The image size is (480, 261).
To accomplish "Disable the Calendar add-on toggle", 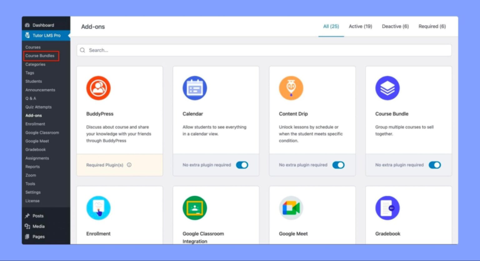I will tap(242, 165).
